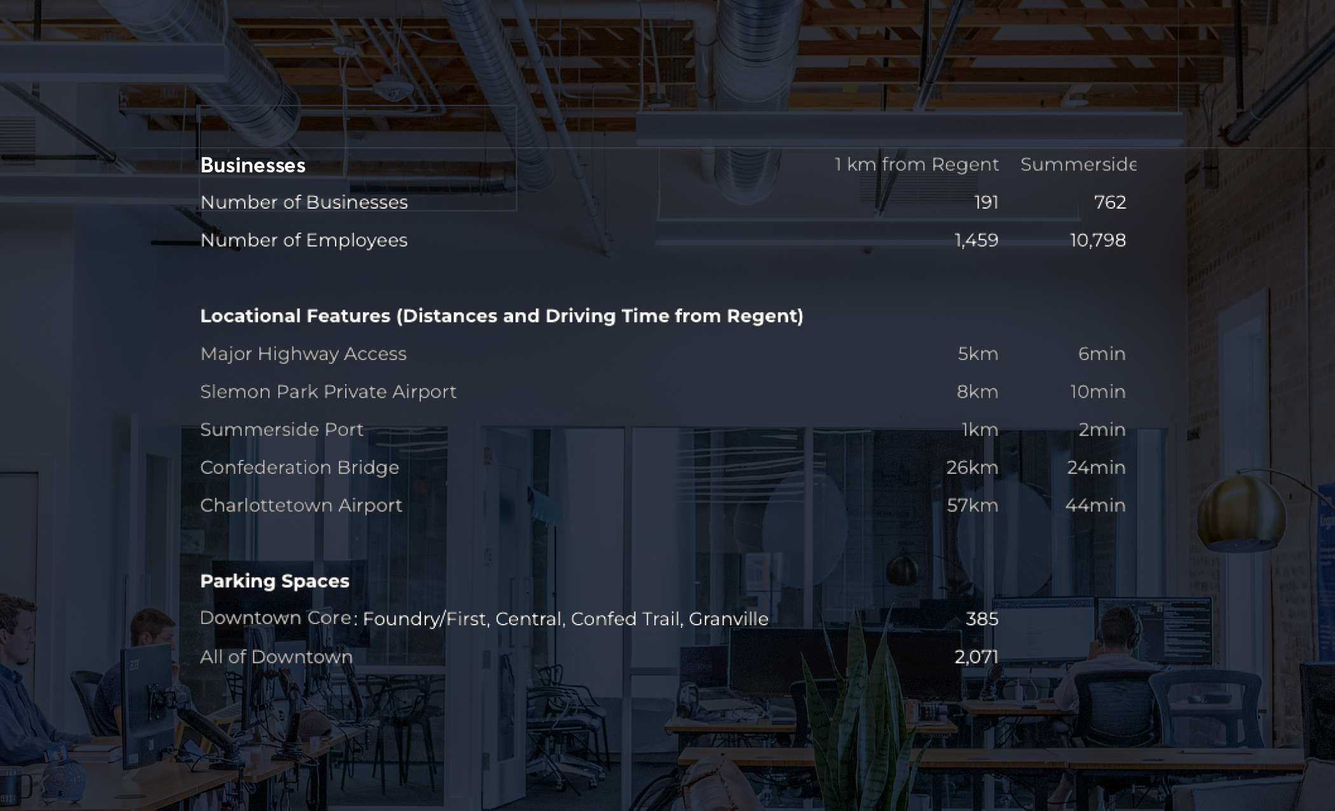Viewport: 1335px width, 811px height.
Task: Click the Summerside column header
Action: pyautogui.click(x=1078, y=165)
